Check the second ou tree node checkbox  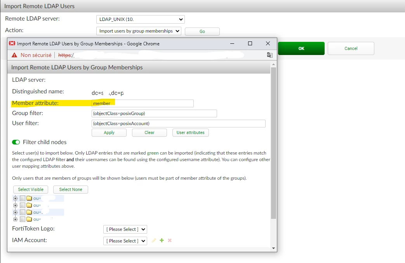tap(23, 205)
